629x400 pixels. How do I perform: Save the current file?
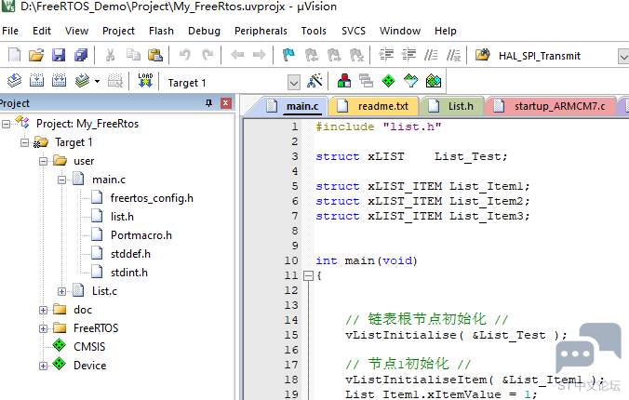coord(59,55)
